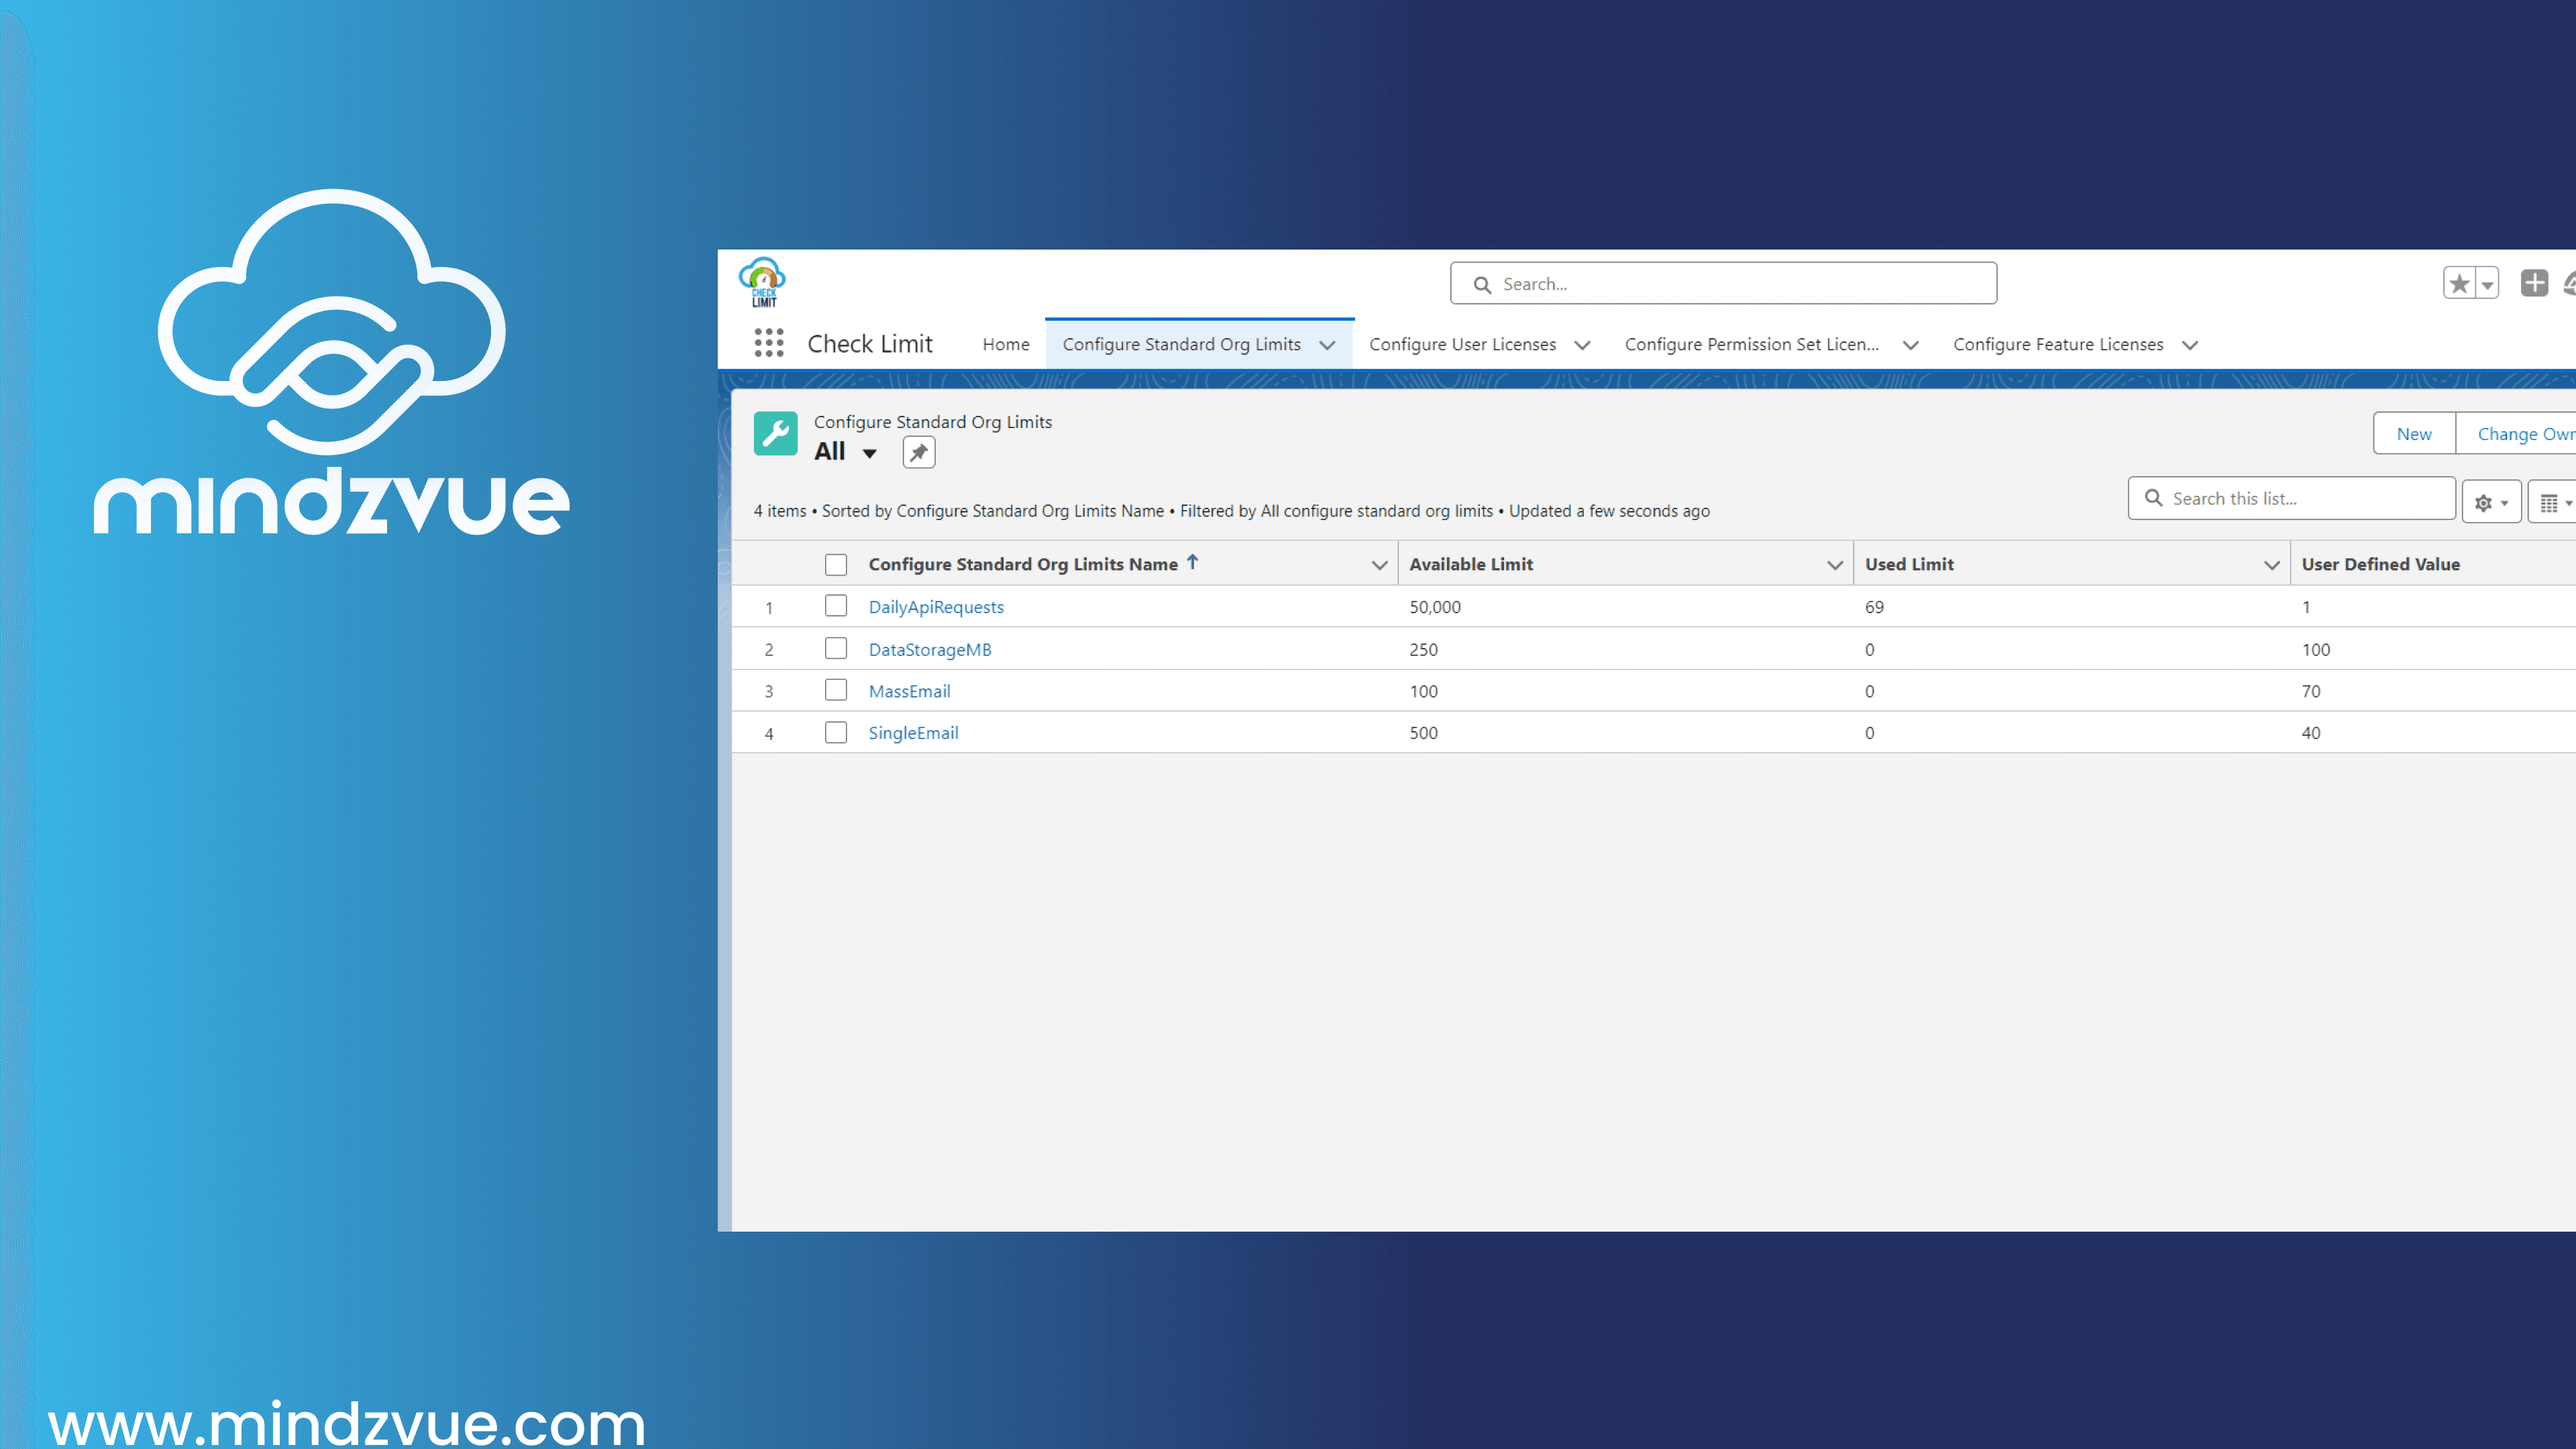Click Used Limit value 69
This screenshot has height=1449, width=2576.
1874,607
